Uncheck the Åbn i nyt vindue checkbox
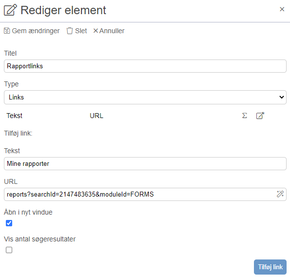Screen dimensions: 290x278 [x=9, y=223]
